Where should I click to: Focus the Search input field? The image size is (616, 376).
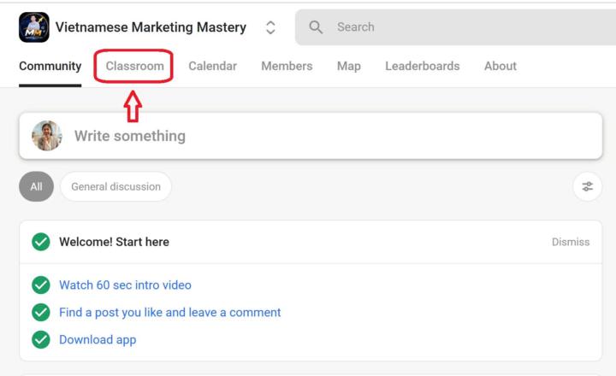click(456, 27)
